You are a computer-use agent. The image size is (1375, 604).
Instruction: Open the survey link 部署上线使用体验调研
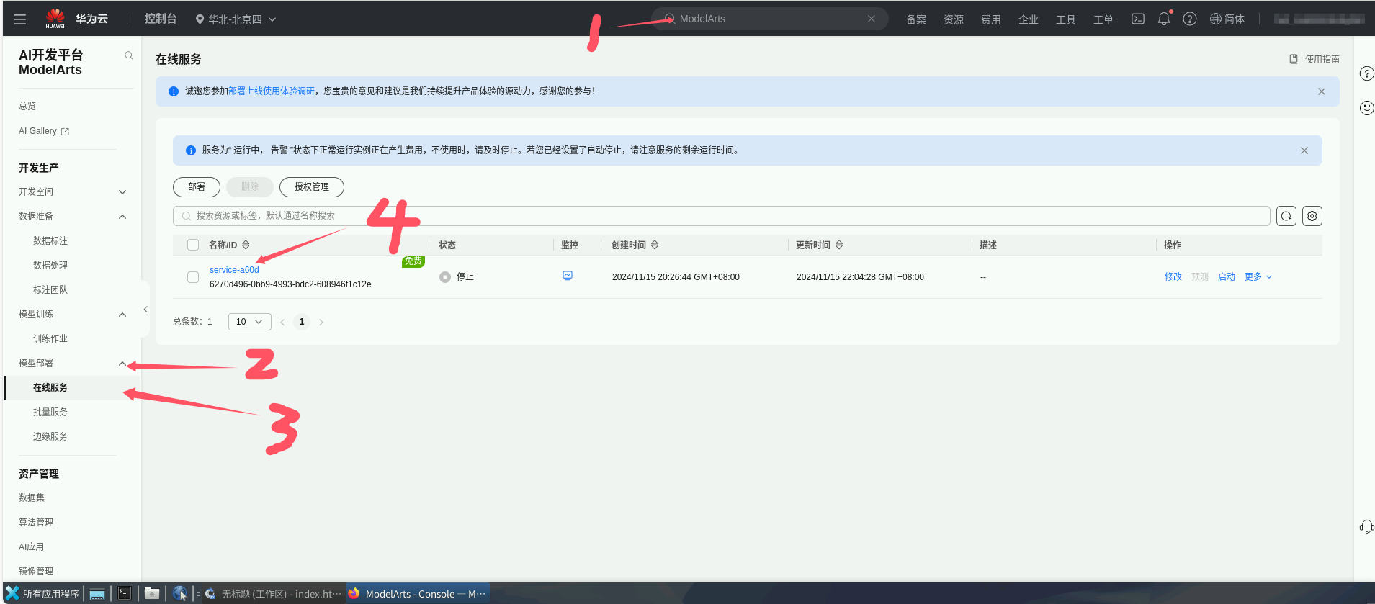[272, 91]
